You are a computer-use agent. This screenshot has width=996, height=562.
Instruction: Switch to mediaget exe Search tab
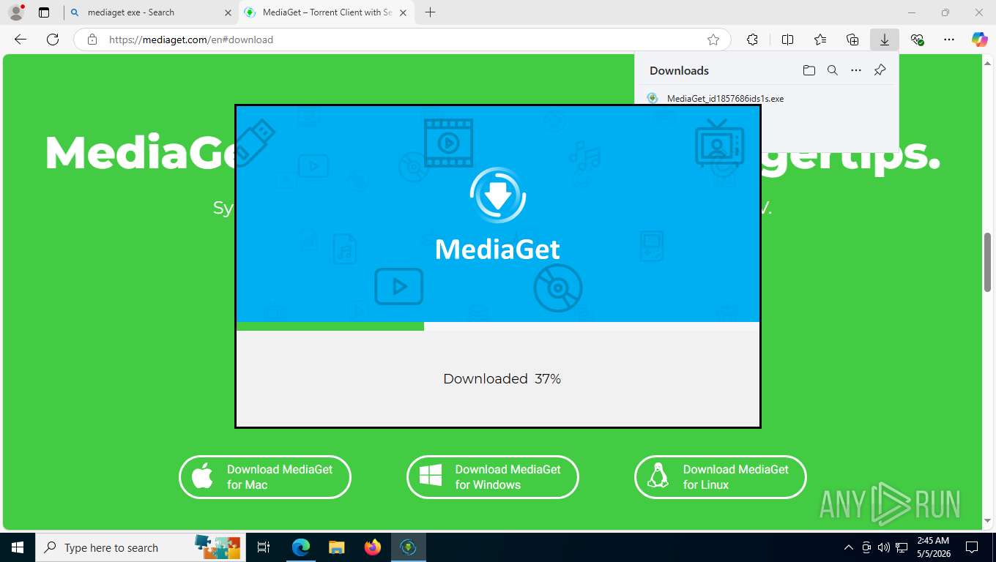[150, 12]
